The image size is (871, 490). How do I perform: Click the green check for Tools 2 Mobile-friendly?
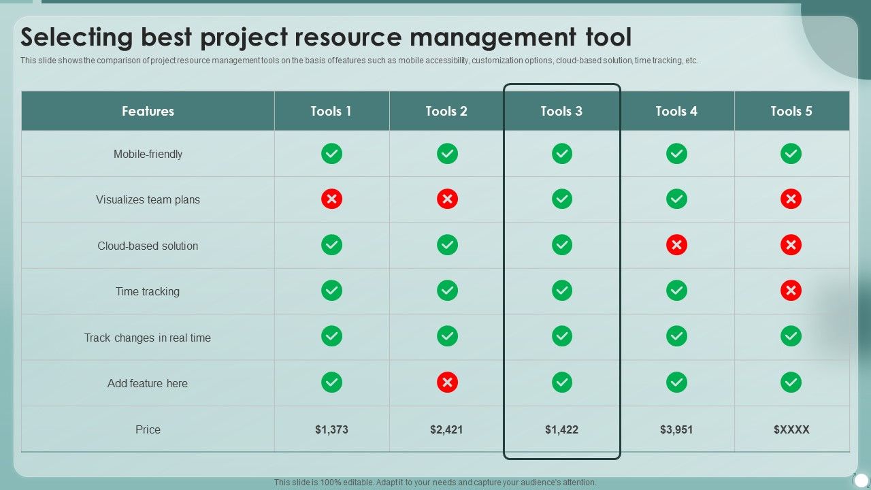point(447,154)
